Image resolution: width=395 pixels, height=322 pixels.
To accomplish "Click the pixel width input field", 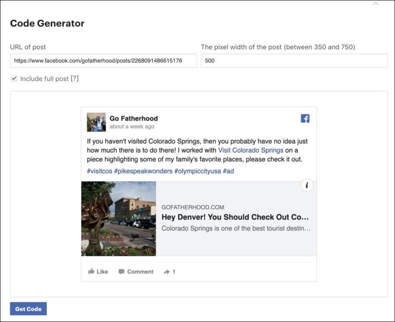I will 294,61.
